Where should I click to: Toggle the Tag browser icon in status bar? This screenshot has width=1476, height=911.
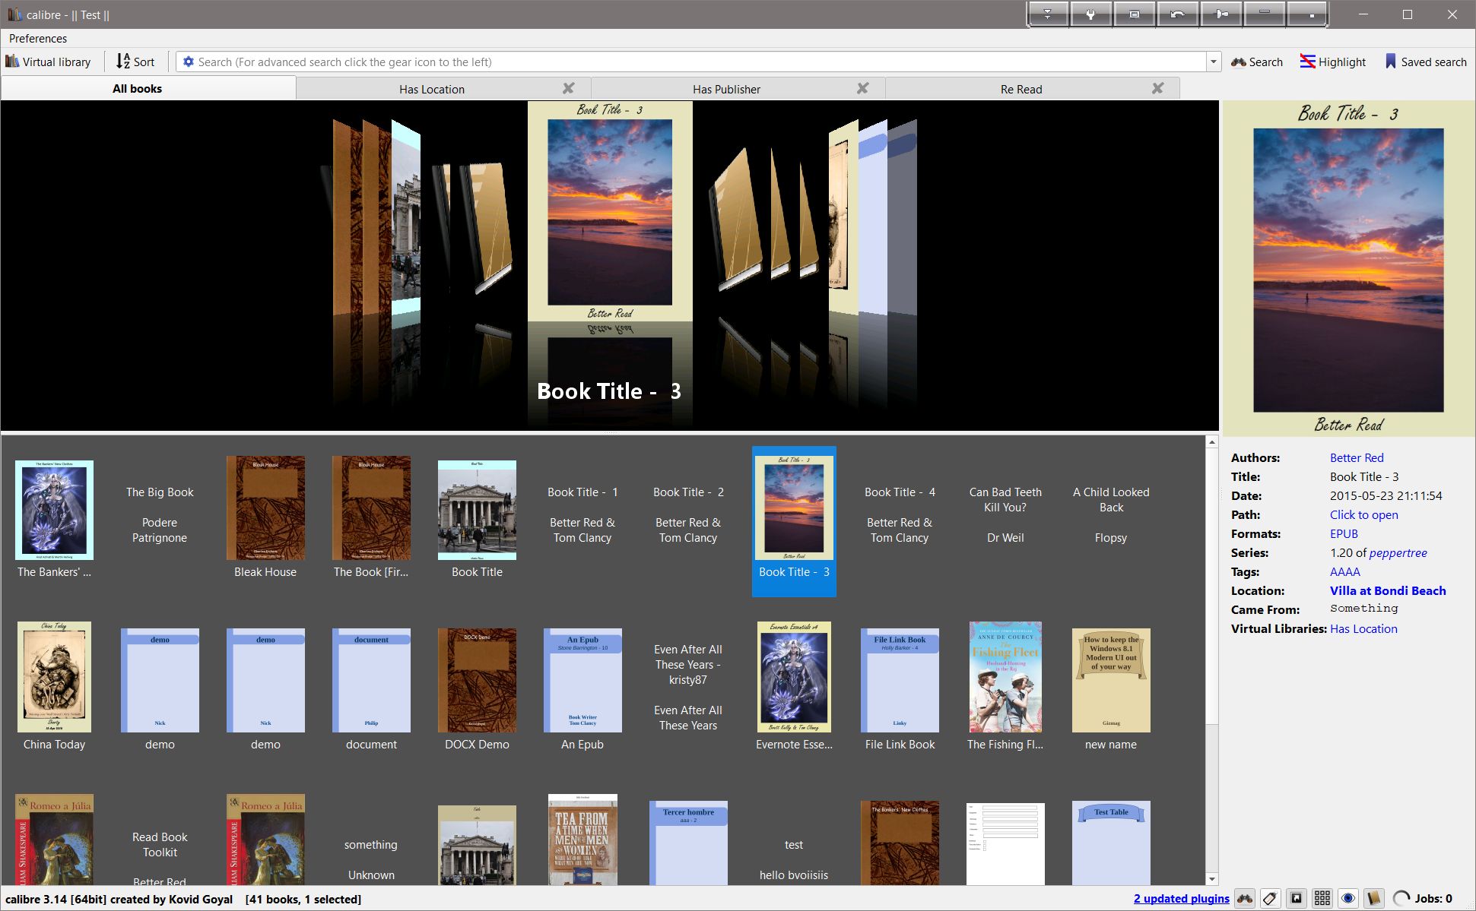point(1270,899)
